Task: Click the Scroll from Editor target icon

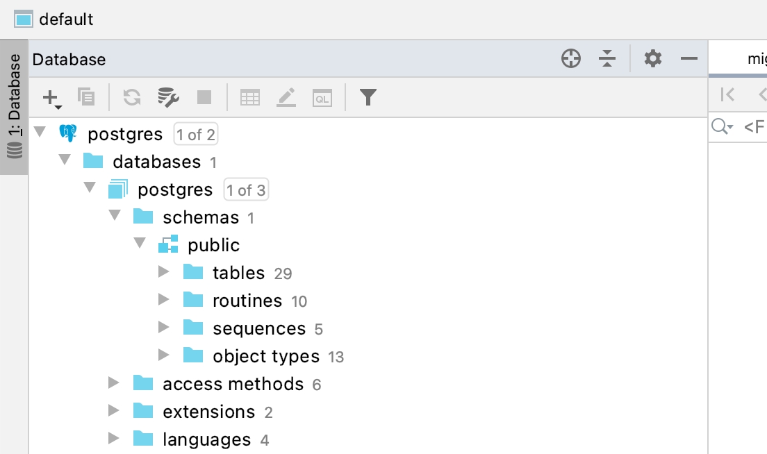Action: (x=571, y=59)
